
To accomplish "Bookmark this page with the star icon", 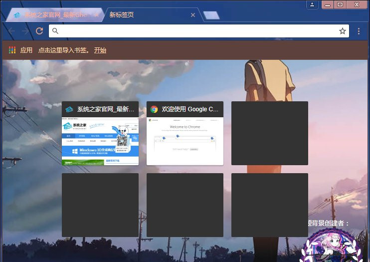I will [x=343, y=31].
